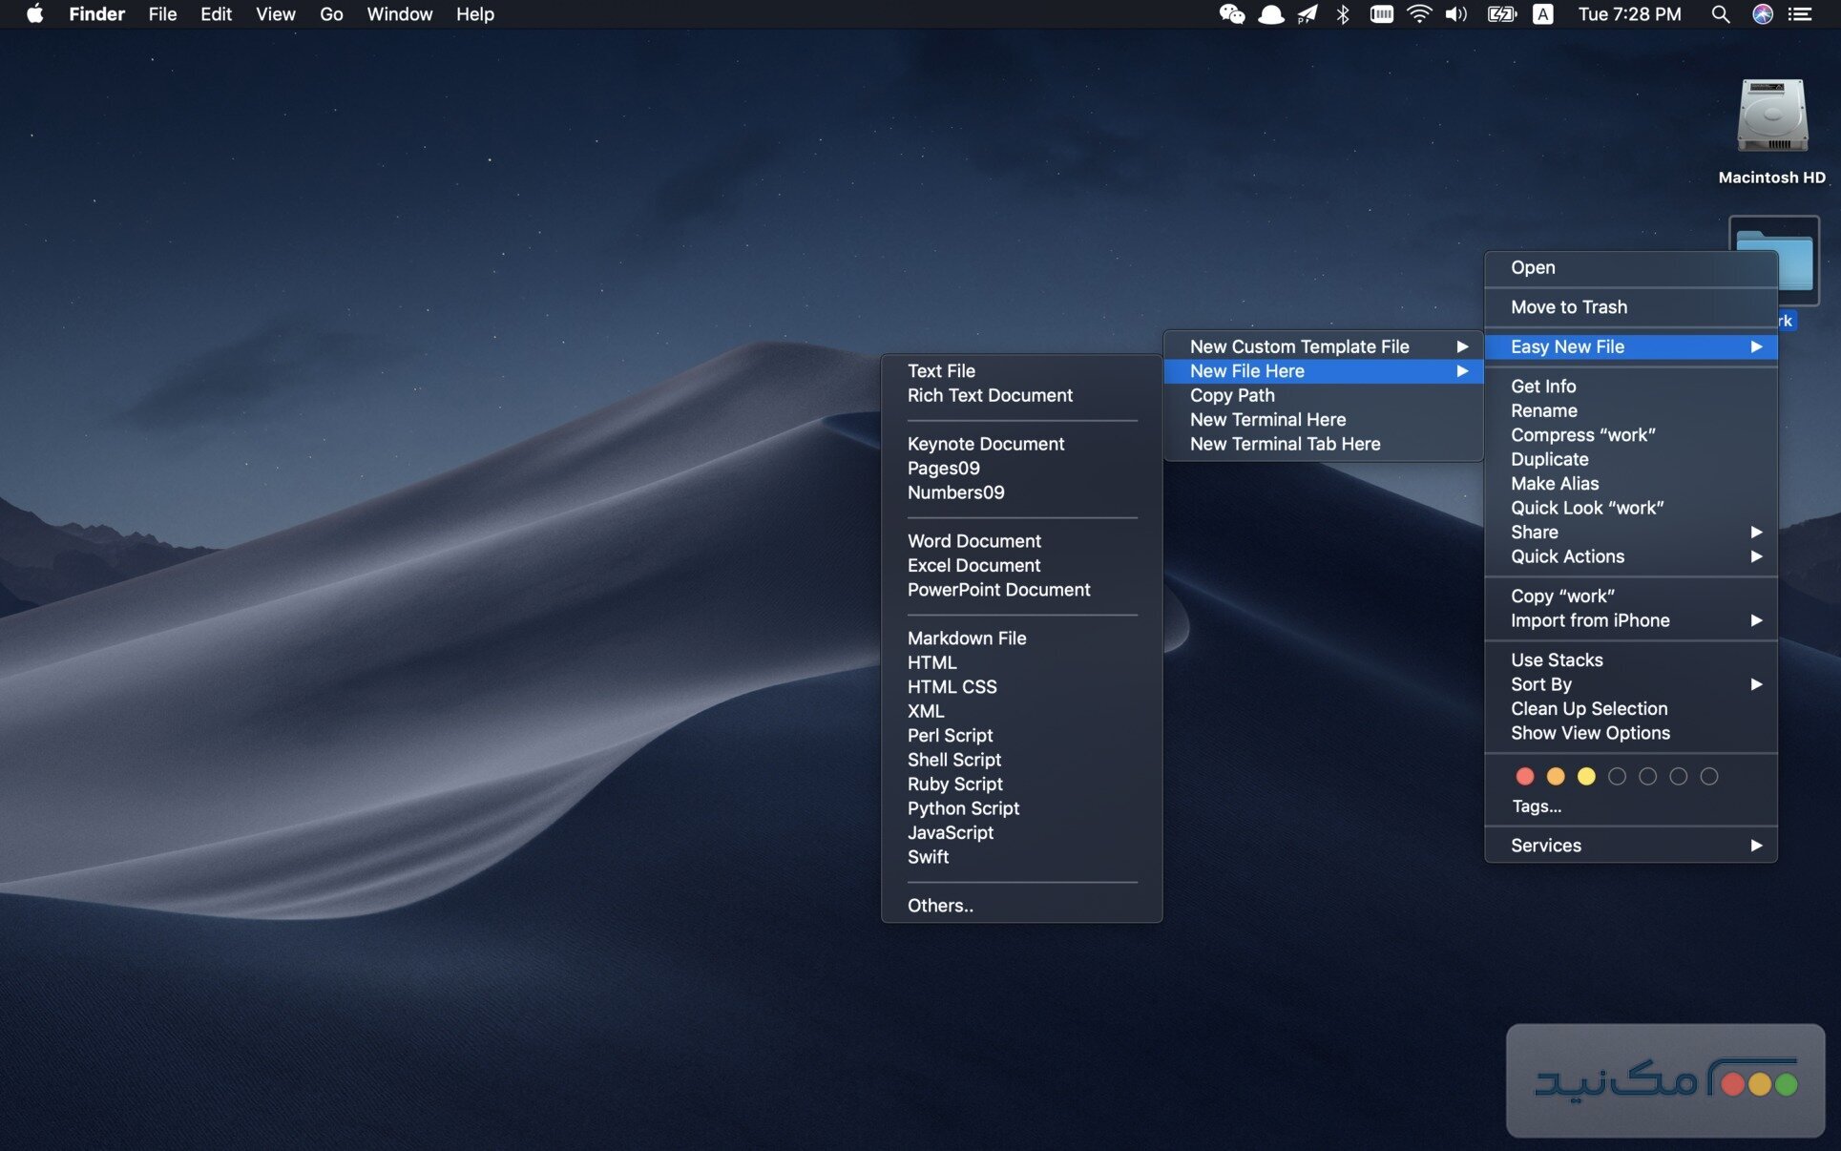
Task: Click Copy Path in Easy New File menu
Action: 1232,395
